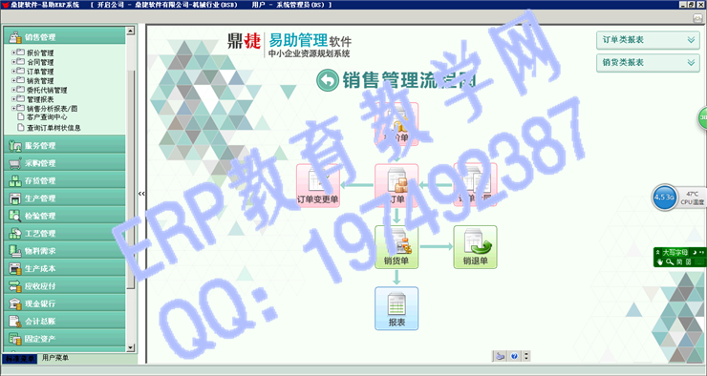Open 查询订单树状信息 in the tree

tap(54, 128)
